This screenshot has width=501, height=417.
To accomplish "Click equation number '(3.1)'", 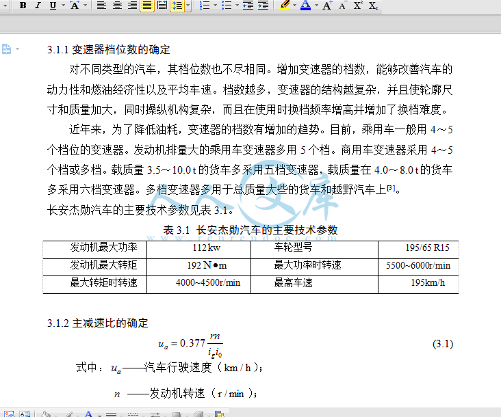I will tap(443, 344).
